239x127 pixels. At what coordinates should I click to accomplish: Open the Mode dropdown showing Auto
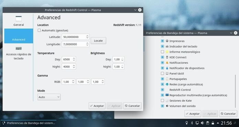tap(49, 97)
